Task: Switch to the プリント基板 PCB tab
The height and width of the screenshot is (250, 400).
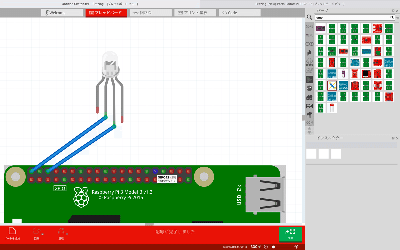Action: [x=195, y=13]
